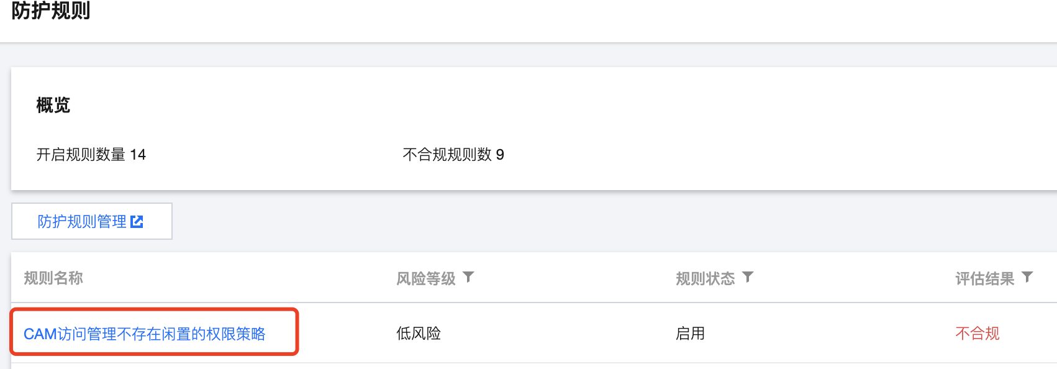The width and height of the screenshot is (1057, 369).
Task: Select the 低风险 cell in the rule row
Action: tap(419, 334)
